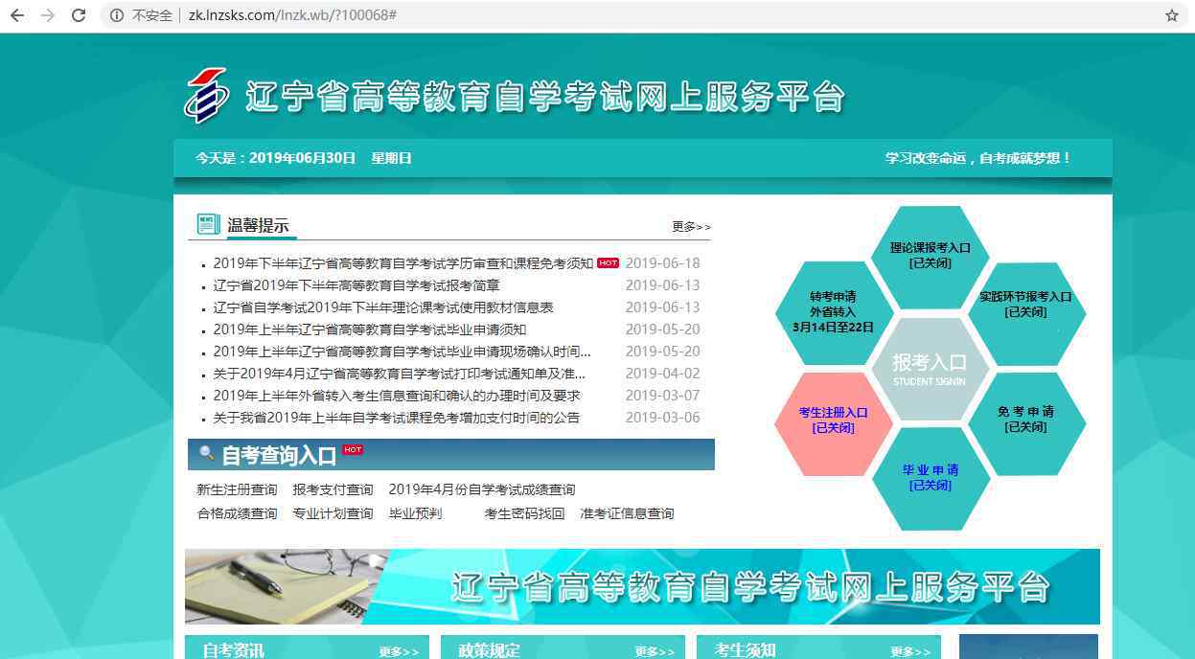Open the 毕业预判 link
1195x659 pixels.
(415, 513)
